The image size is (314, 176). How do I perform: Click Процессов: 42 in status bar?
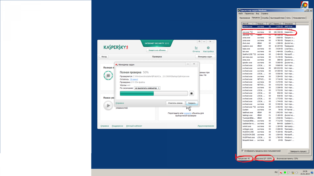[x=243, y=159]
